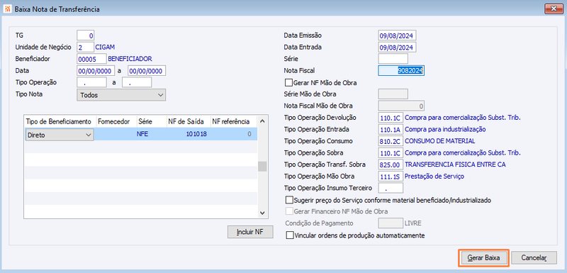Viewport: 567px width, 273px height.
Task: Click the grid vertical scrollbar thumb
Action: pyautogui.click(x=262, y=166)
